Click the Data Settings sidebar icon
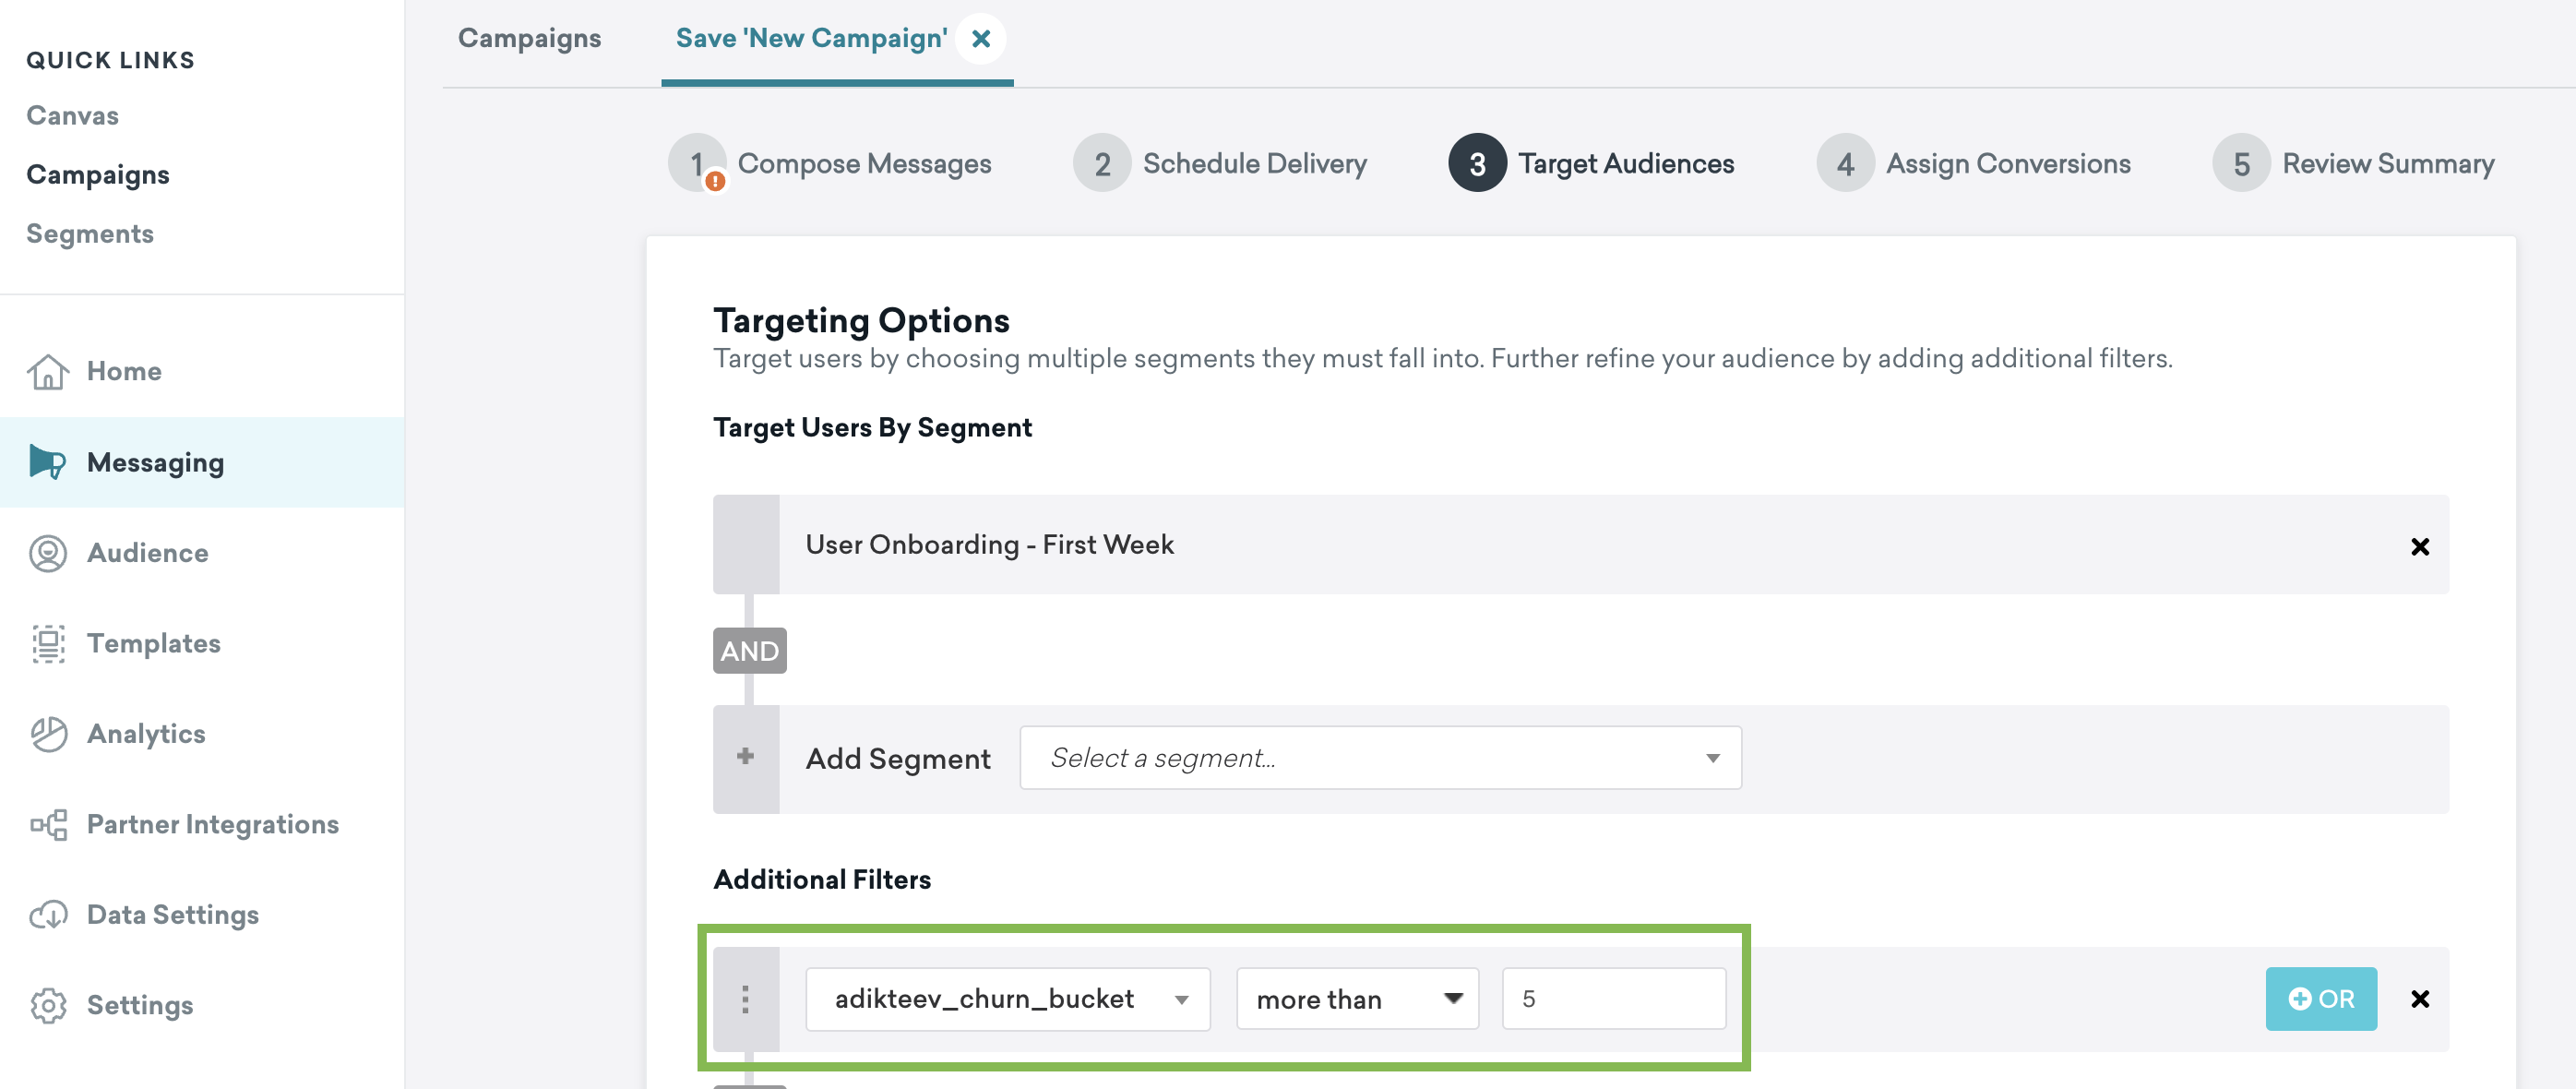This screenshot has width=2576, height=1089. click(48, 914)
